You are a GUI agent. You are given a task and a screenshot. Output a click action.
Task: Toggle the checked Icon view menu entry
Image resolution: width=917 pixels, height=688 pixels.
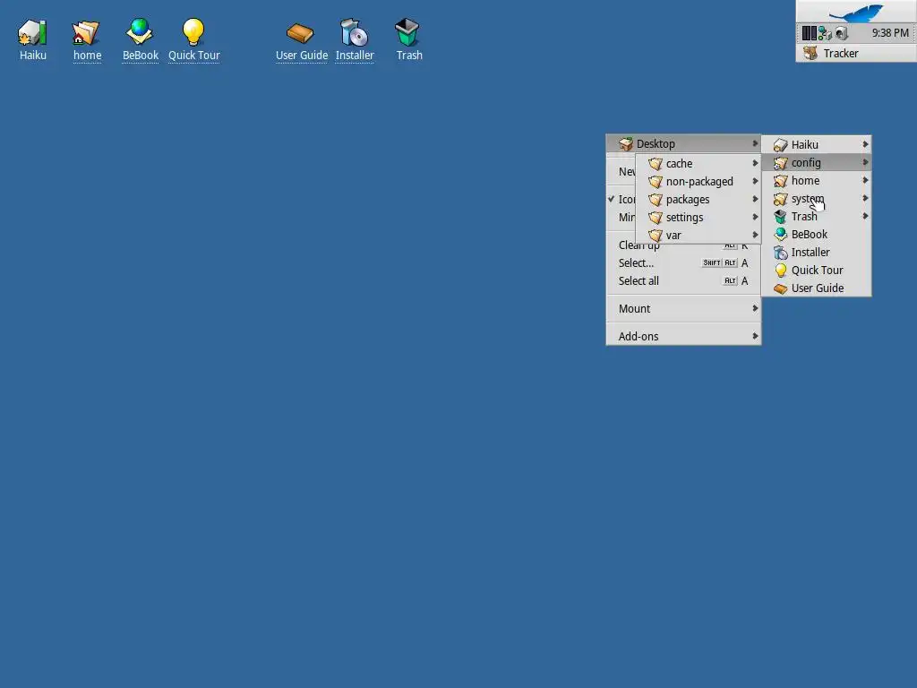point(621,200)
